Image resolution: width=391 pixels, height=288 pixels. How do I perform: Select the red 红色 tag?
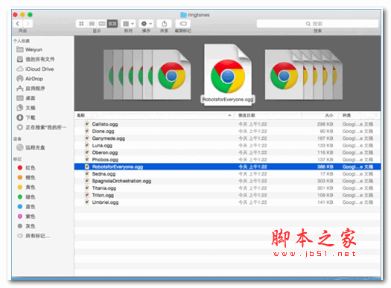click(x=26, y=167)
